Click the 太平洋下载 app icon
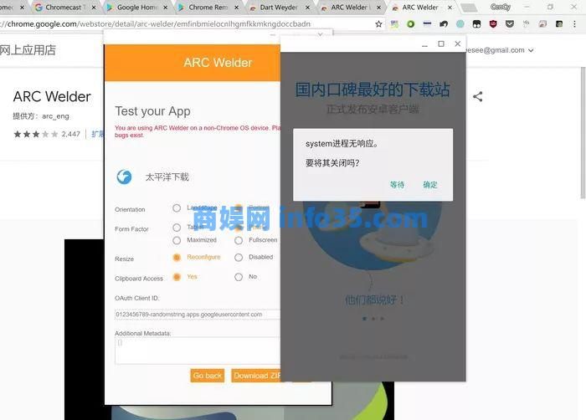This screenshot has height=420, width=586. click(x=124, y=177)
